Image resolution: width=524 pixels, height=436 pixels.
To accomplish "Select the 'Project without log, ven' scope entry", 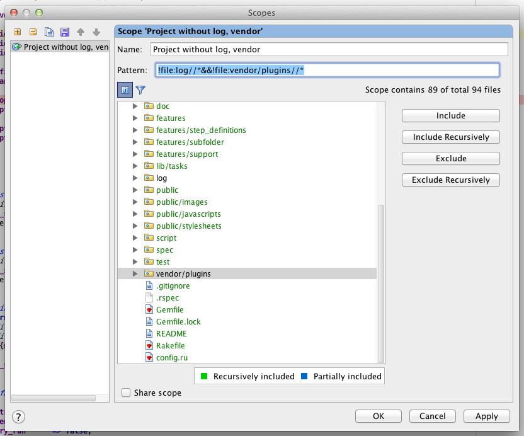I will 60,47.
